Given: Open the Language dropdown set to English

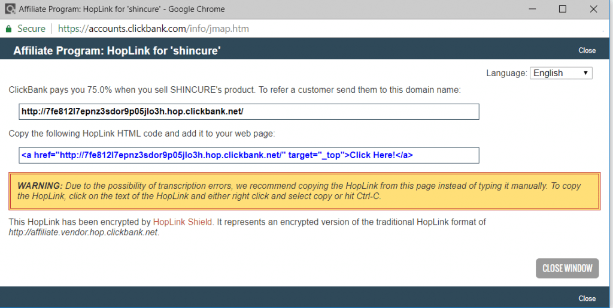Looking at the screenshot, I should [561, 73].
